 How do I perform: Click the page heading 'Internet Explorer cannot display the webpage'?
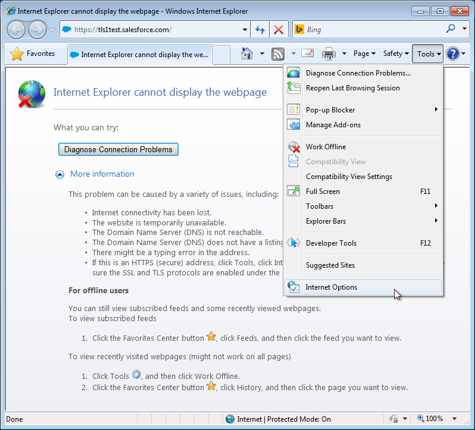160,92
